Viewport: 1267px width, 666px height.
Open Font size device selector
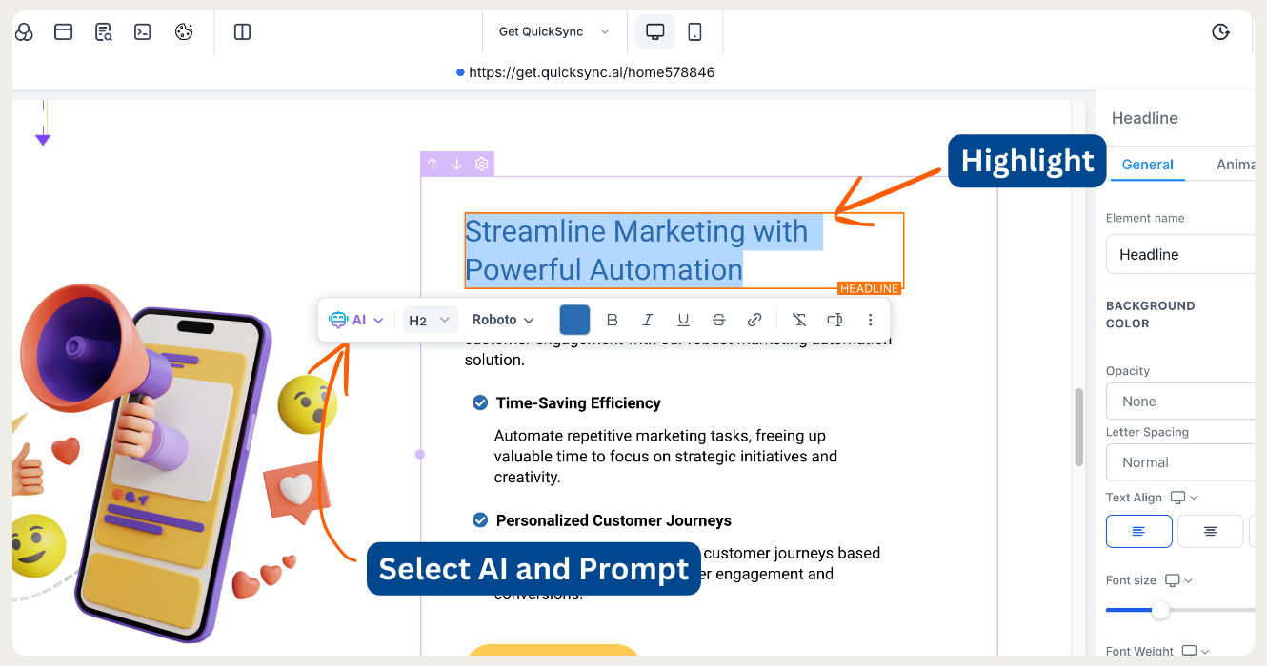[1179, 580]
